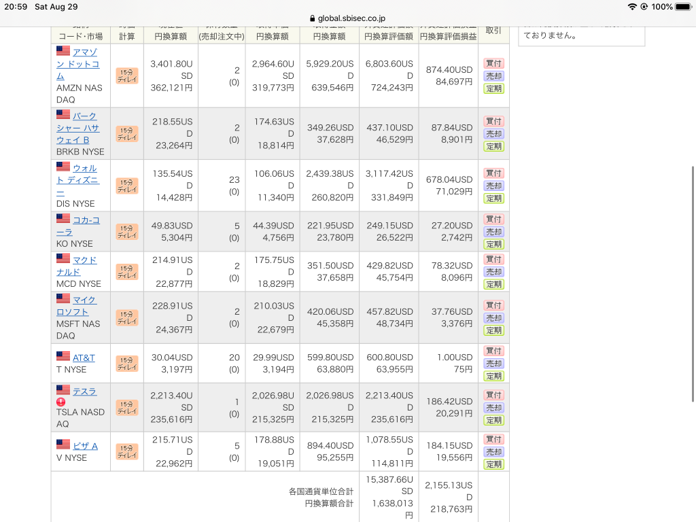Screen dimensions: 696x522
Task: Click 定期 (periodic) for Amazon AMZN
Action: (493, 88)
